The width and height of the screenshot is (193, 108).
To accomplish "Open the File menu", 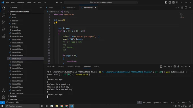I will [x=8, y=3].
